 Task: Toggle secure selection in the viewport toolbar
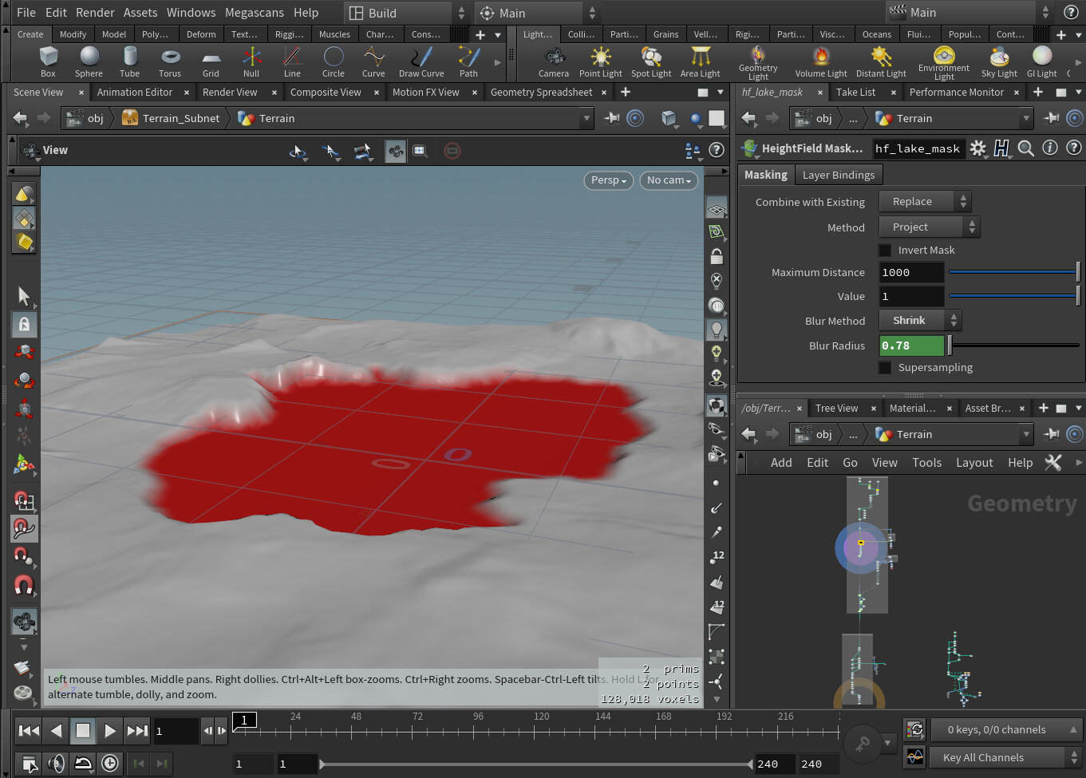coord(25,324)
